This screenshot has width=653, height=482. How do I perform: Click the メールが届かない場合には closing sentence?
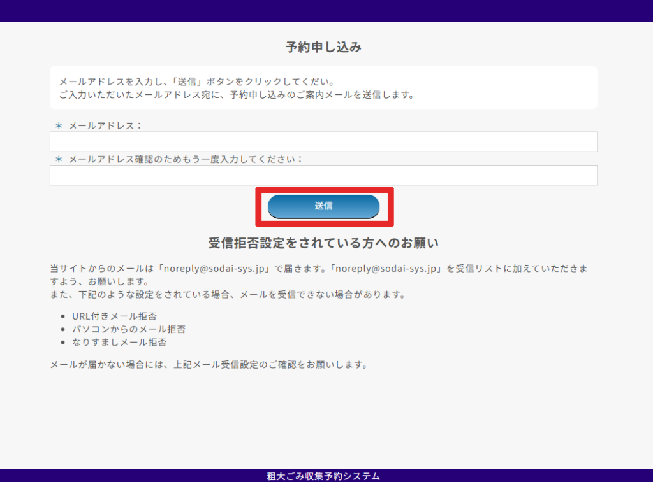pos(209,365)
